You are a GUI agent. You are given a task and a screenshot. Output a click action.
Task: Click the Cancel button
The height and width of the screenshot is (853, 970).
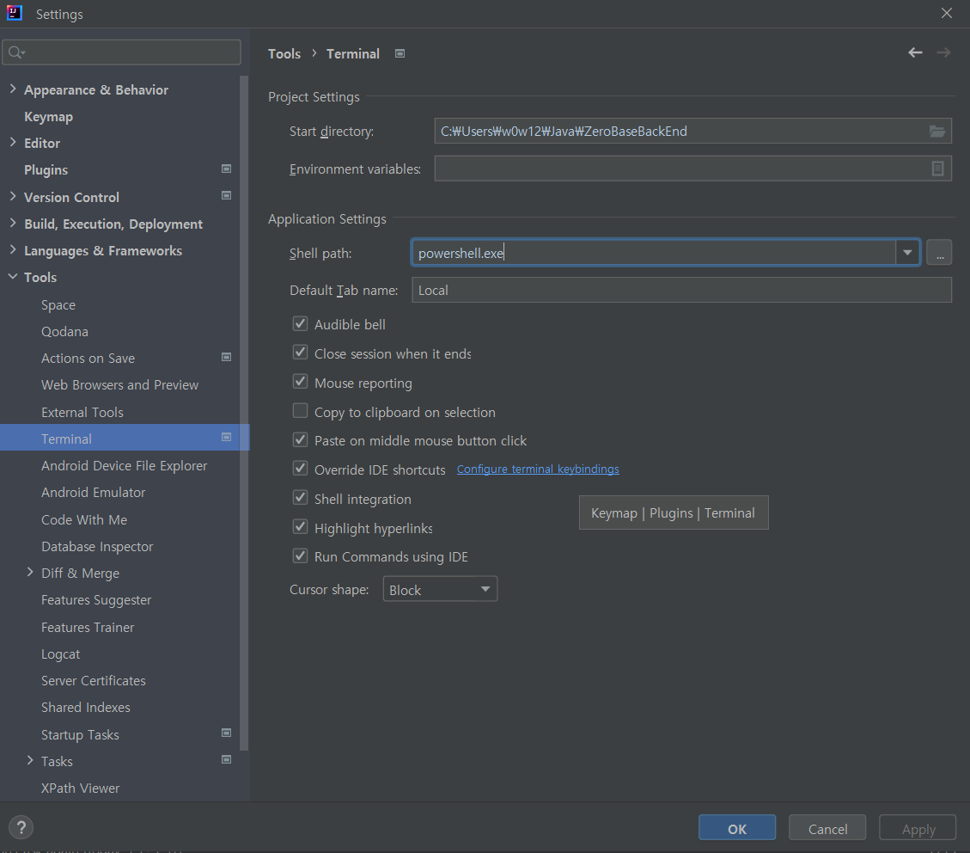click(827, 828)
